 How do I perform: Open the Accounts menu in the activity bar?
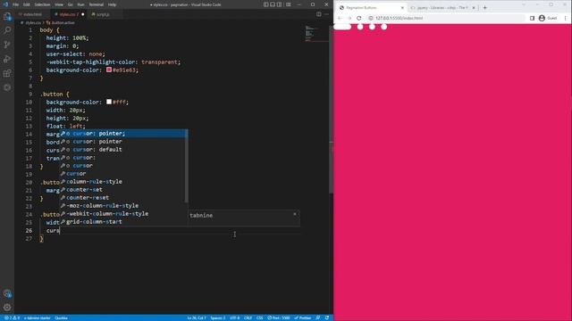(x=7, y=293)
